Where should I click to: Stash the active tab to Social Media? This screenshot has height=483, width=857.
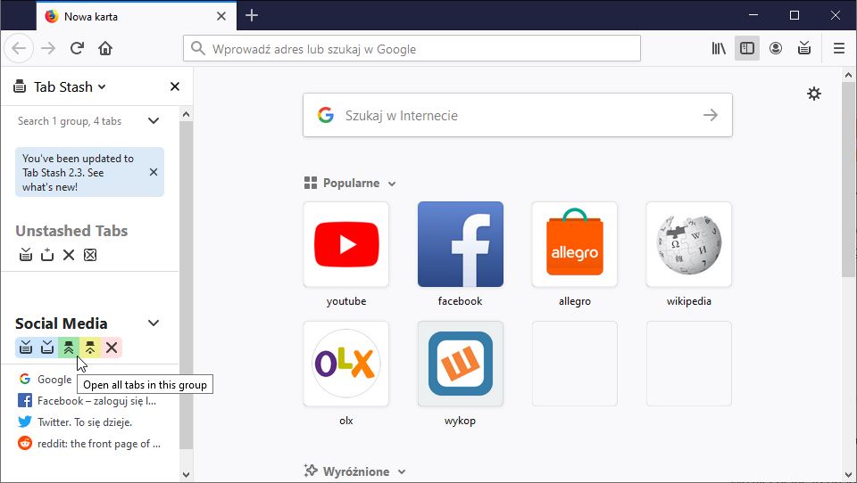(x=47, y=348)
